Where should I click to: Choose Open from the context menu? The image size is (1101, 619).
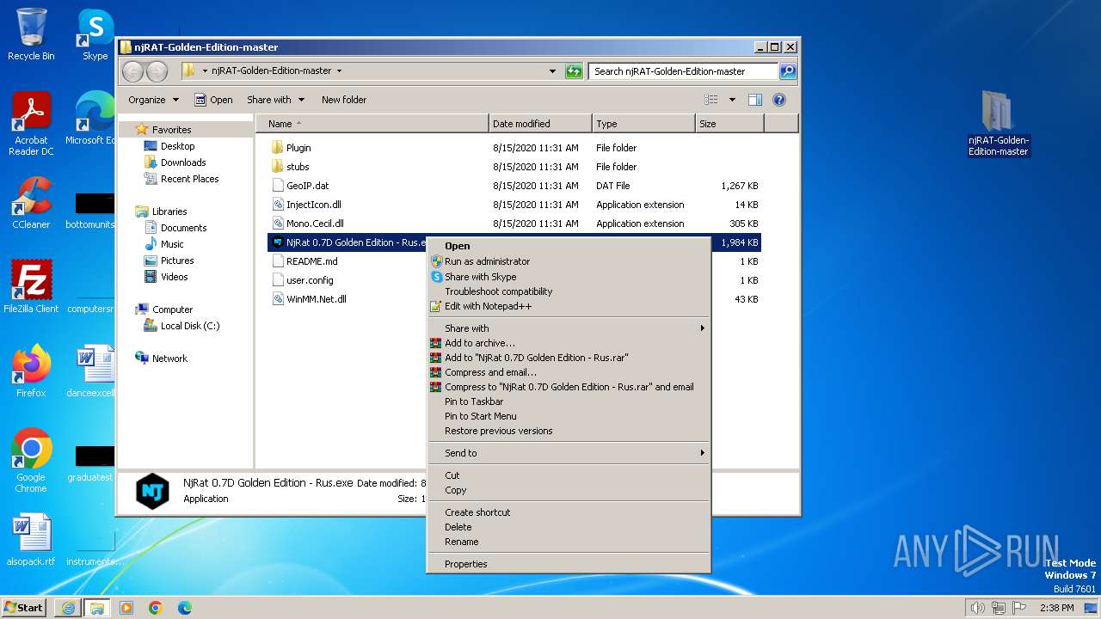569,246
